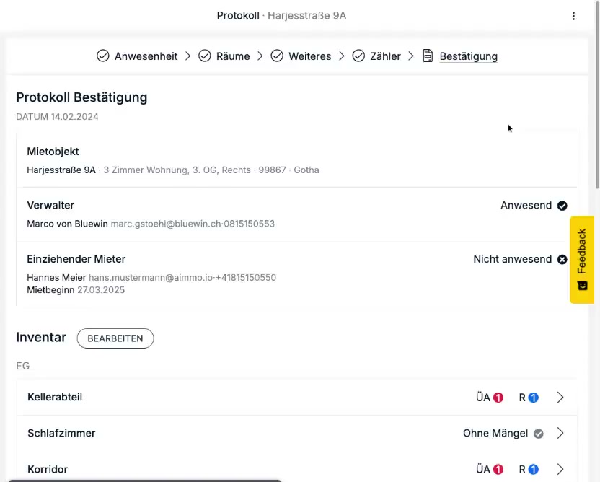Click the blue R badge on Korridor
The image size is (600, 482).
click(x=534, y=470)
